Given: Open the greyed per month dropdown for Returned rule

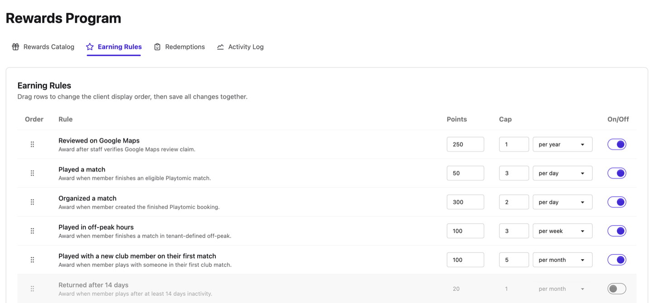Looking at the screenshot, I should (562, 289).
